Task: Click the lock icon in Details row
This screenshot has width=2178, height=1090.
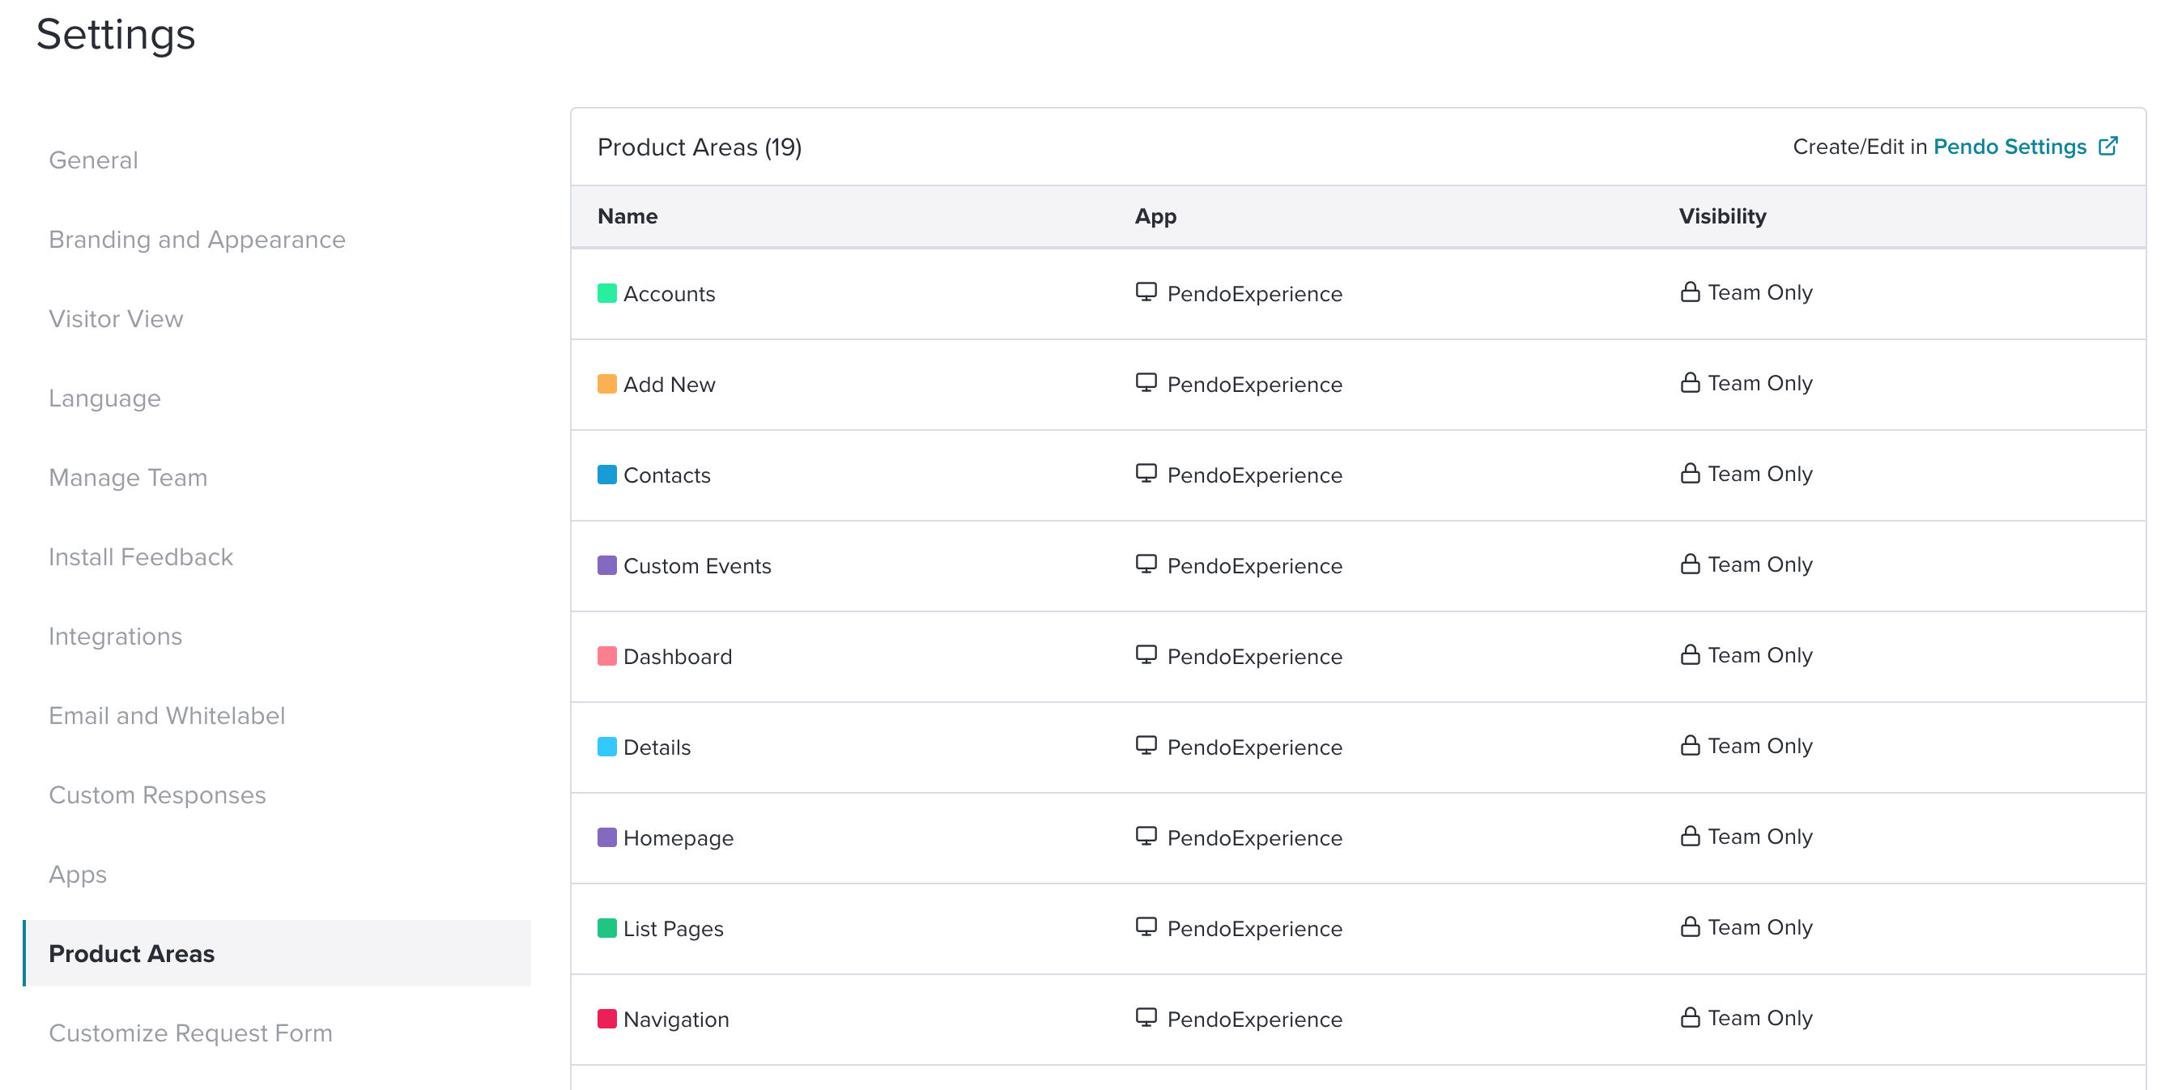Action: (x=1689, y=745)
